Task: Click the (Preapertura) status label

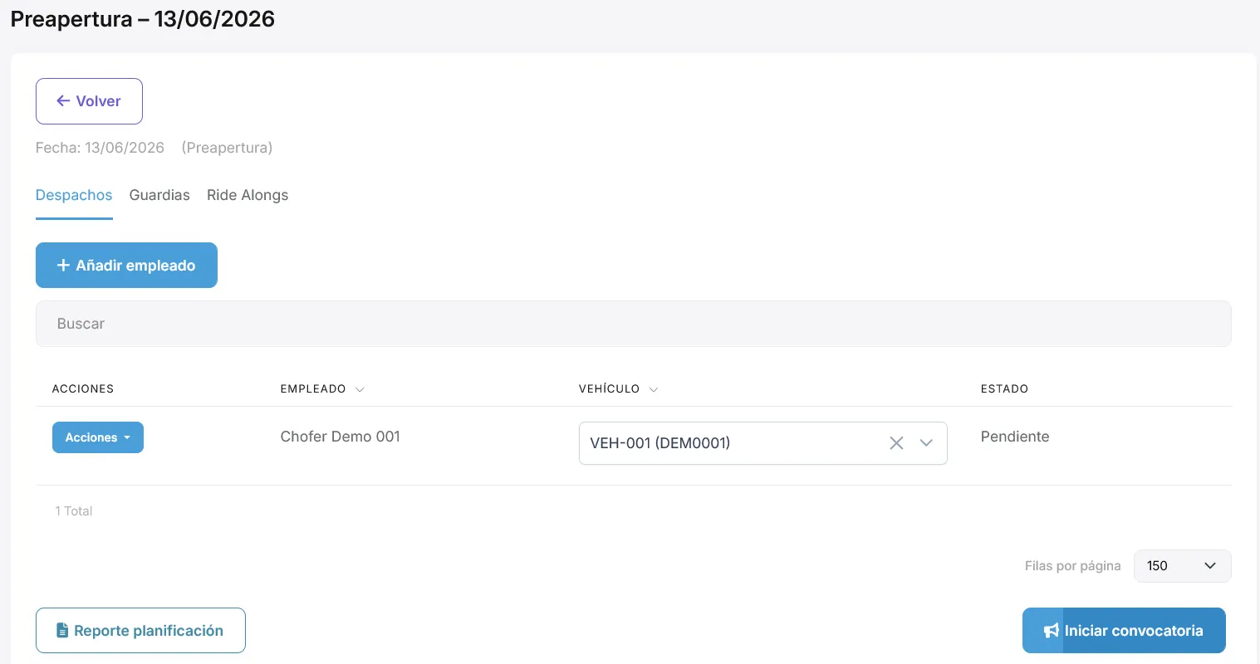Action: 227,148
